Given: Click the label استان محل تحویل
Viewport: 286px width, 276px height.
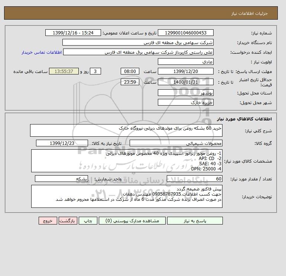Looking at the screenshot, I should [254, 93].
